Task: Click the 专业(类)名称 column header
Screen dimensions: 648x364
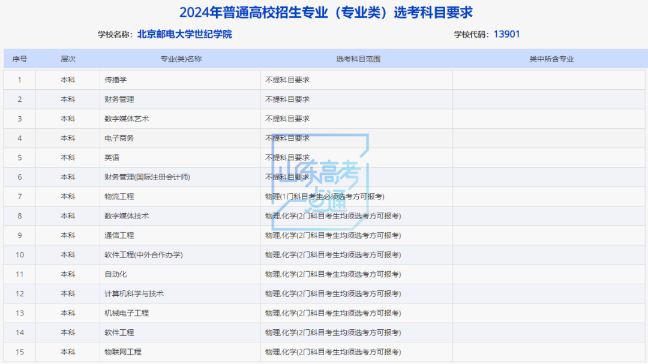Action: tap(180, 59)
